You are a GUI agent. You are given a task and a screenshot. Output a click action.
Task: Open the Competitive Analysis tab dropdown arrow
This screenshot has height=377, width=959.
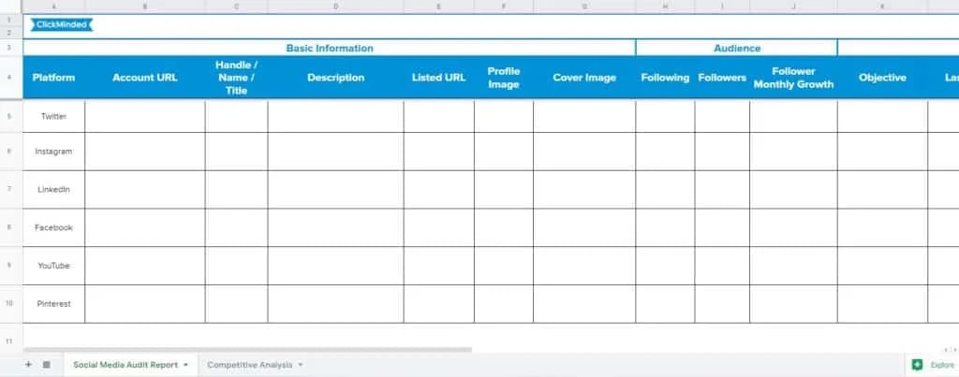click(x=299, y=365)
